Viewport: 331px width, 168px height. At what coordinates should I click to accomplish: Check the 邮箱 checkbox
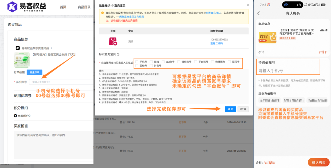(151, 62)
